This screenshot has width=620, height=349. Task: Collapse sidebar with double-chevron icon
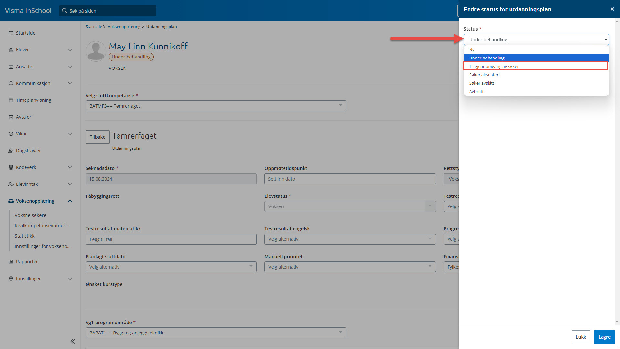tap(73, 341)
